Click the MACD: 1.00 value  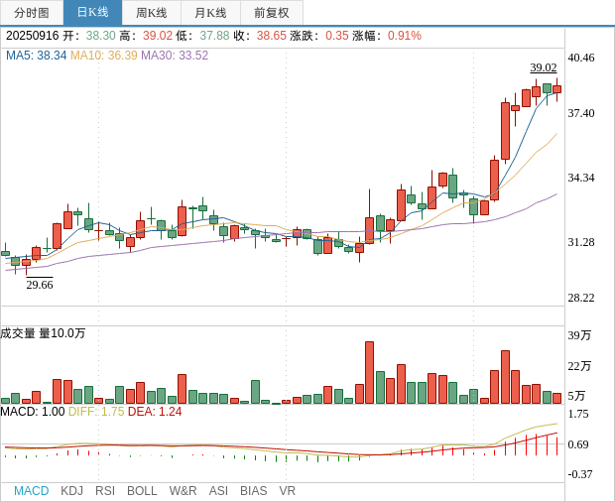(x=33, y=412)
